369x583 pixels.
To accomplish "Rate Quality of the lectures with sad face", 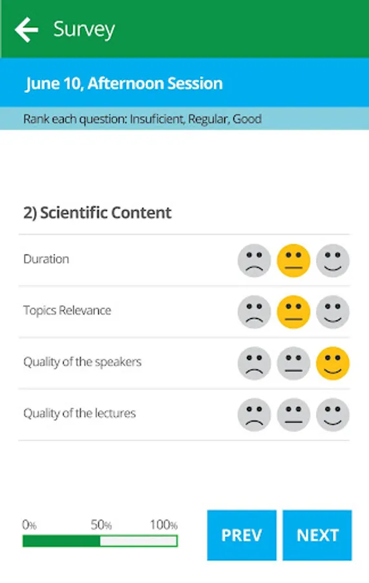I will [254, 415].
